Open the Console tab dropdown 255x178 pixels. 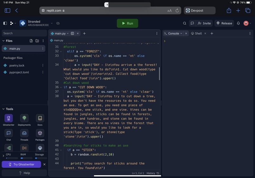pyautogui.click(x=181, y=33)
